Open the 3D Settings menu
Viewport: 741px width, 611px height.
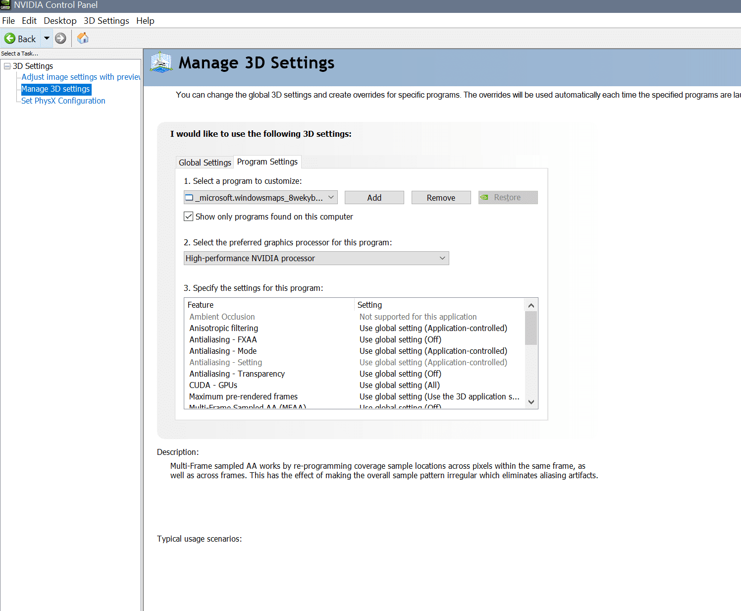point(106,21)
